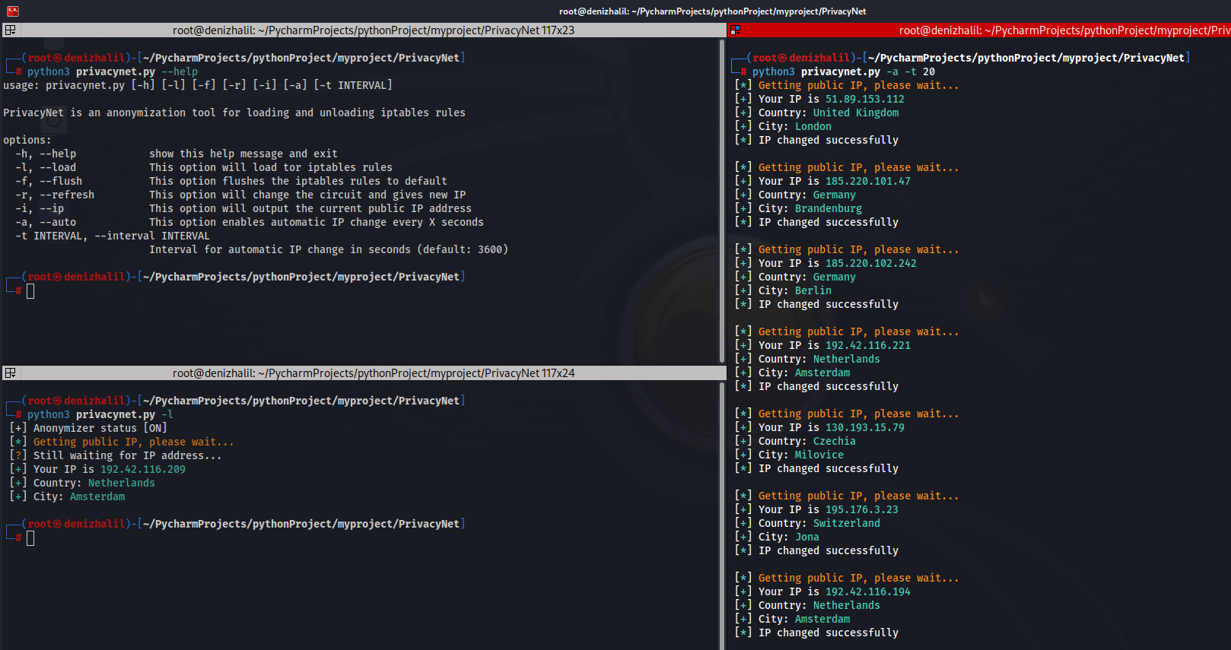Screen dimensions: 1231x650
Task: Click the main window title text at the top
Action: click(712, 11)
